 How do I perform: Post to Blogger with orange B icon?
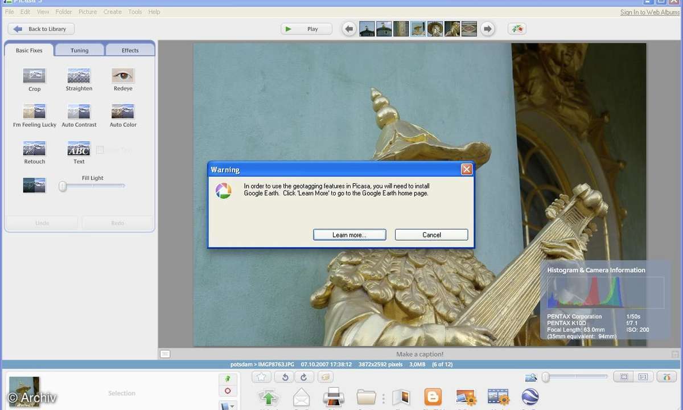click(433, 397)
